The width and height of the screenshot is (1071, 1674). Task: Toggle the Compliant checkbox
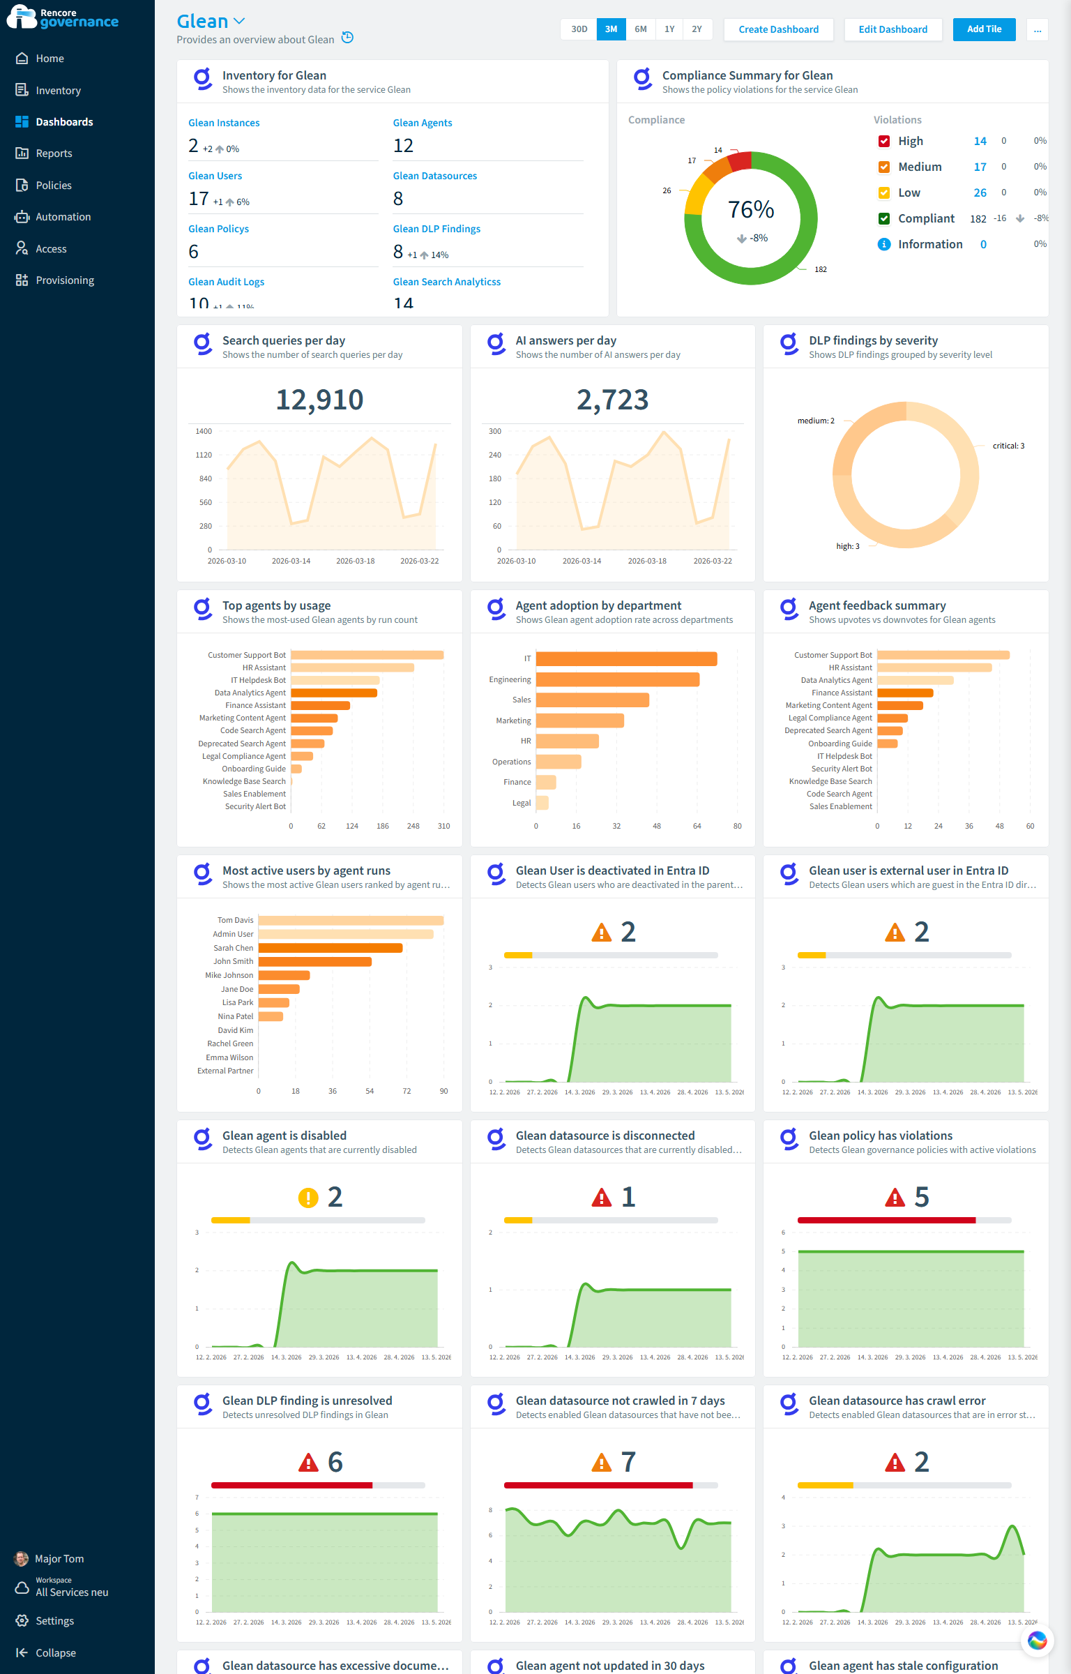pyautogui.click(x=884, y=218)
